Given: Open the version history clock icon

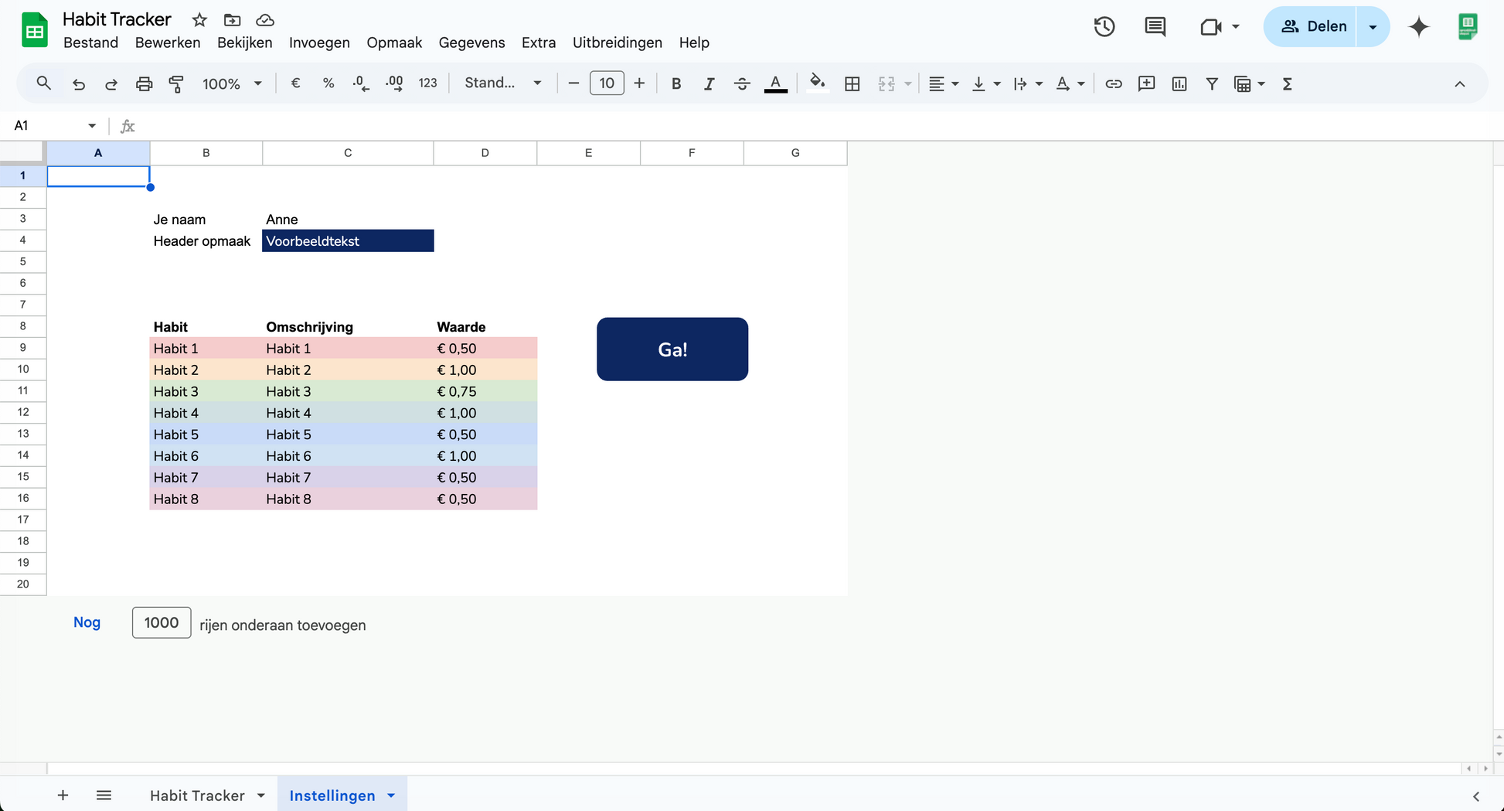Looking at the screenshot, I should point(1104,26).
